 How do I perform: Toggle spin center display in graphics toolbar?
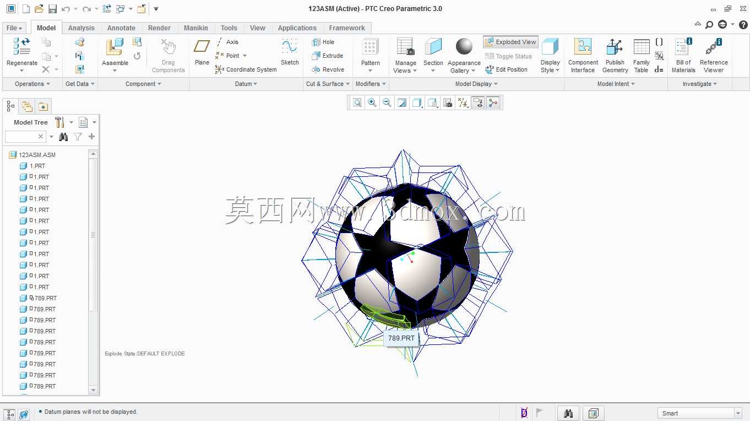(493, 102)
